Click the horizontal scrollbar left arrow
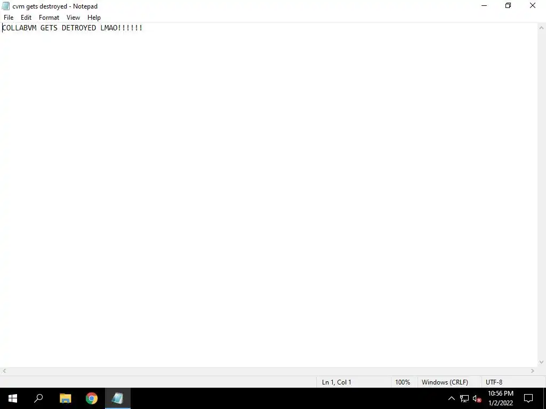The height and width of the screenshot is (409, 546). pos(4,371)
